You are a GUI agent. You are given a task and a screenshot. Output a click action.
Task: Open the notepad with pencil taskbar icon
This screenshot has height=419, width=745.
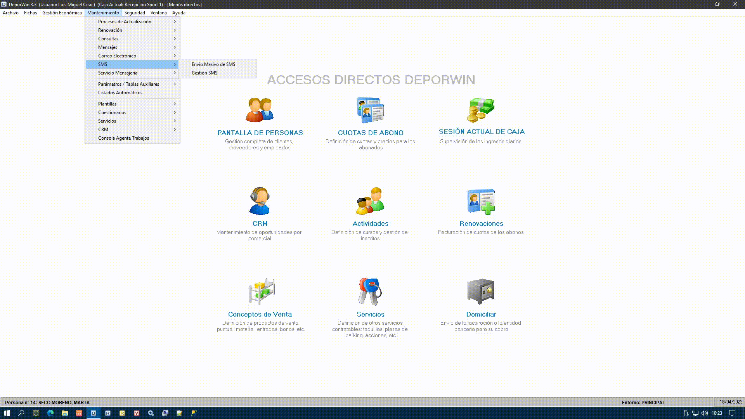click(179, 413)
